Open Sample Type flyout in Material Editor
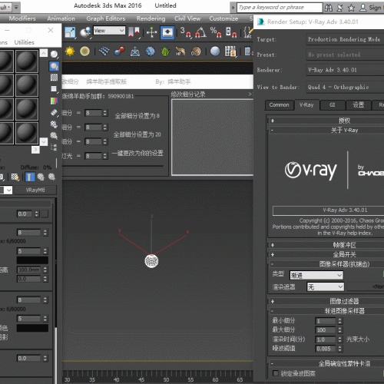384x384 pixels. pyautogui.click(x=54, y=54)
